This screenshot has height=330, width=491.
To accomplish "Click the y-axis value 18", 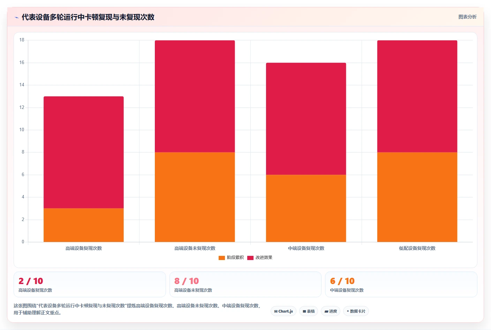I will coord(22,40).
